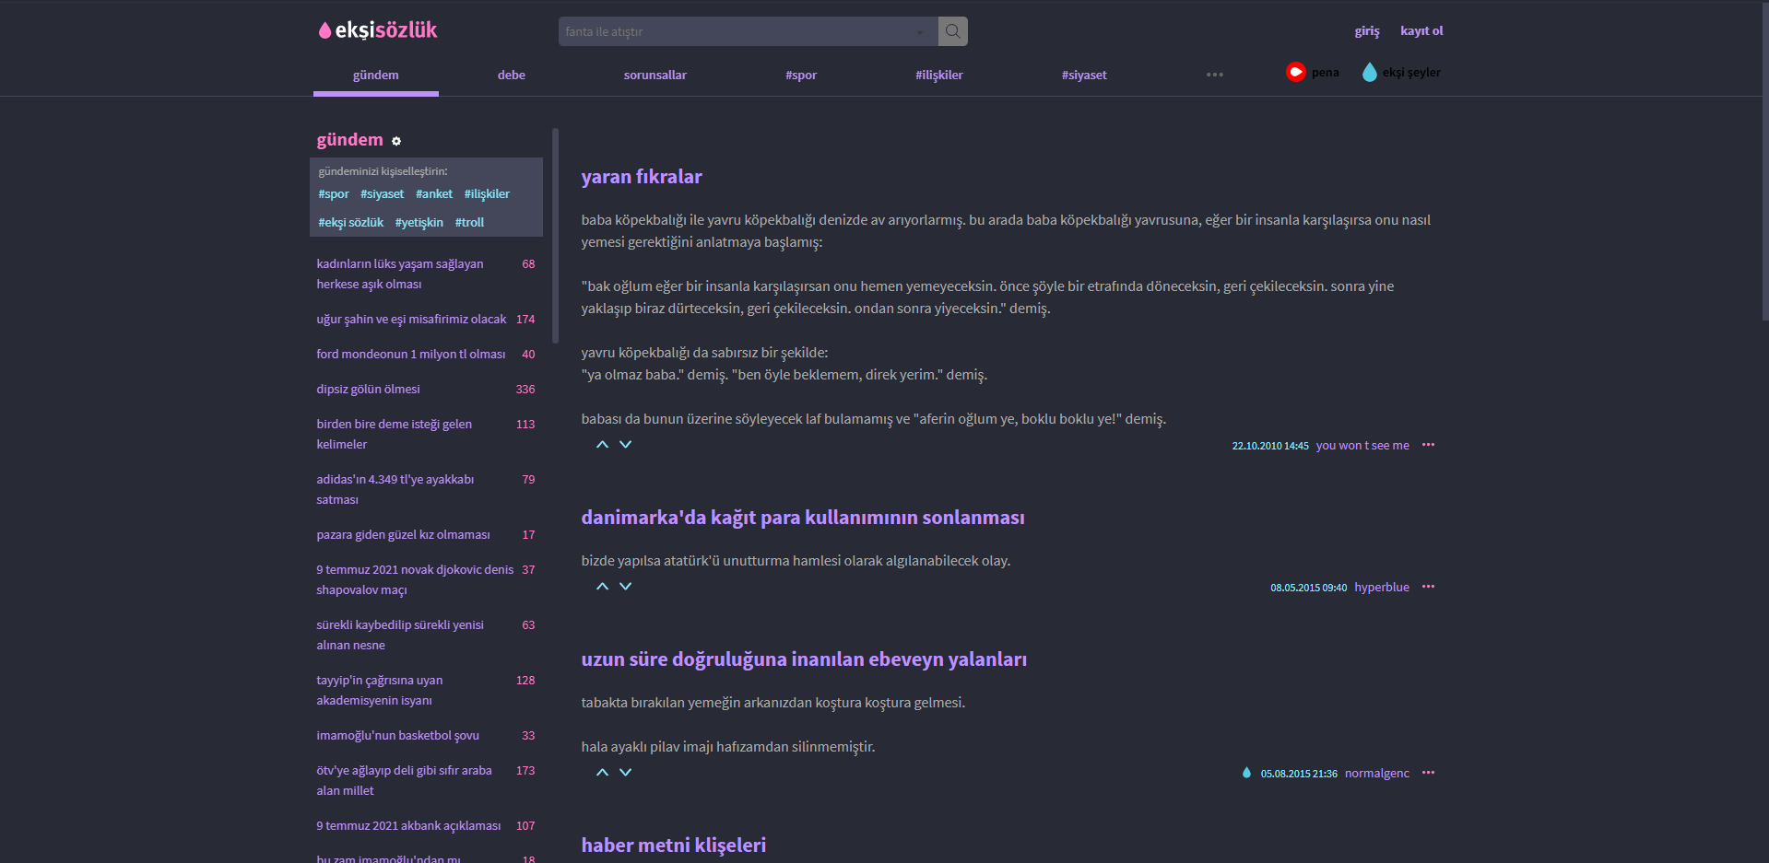Click the kayıt ol link
This screenshot has height=863, width=1769.
pos(1421,30)
